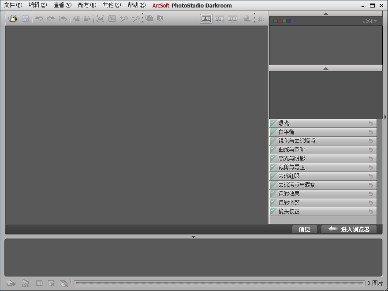Switch to side-by-side compare view
The height and width of the screenshot is (291, 388).
click(219, 19)
